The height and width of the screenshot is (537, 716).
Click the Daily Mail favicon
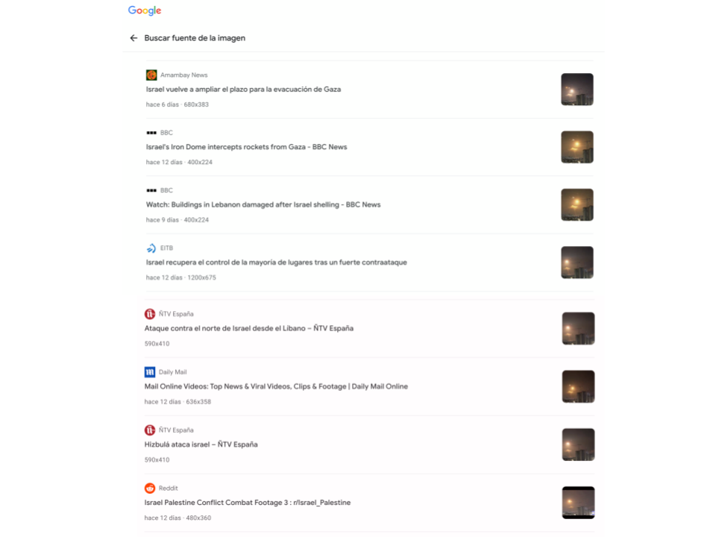(150, 372)
